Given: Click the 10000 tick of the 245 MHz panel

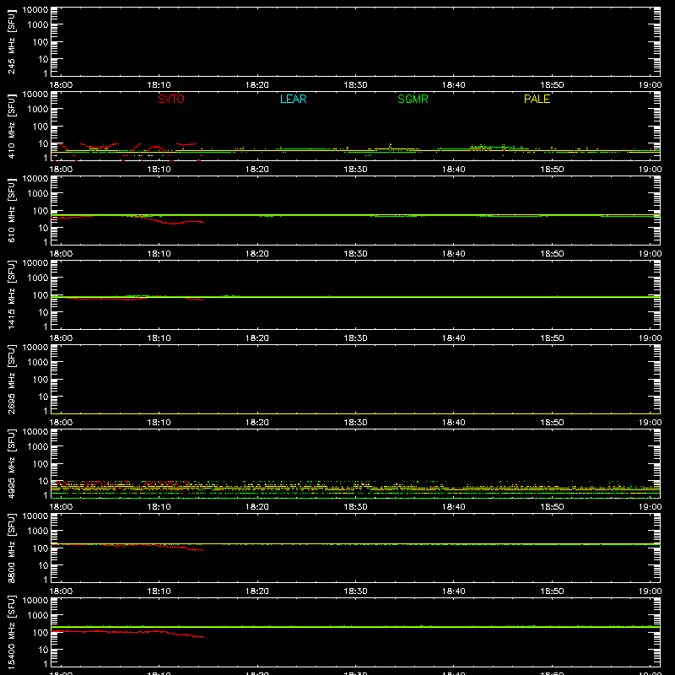Looking at the screenshot, I should tap(35, 10).
